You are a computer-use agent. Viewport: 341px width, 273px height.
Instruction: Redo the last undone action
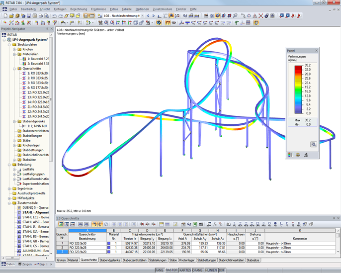(x=61, y=15)
